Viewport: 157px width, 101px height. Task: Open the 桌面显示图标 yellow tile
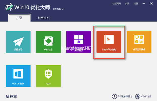[139, 42]
